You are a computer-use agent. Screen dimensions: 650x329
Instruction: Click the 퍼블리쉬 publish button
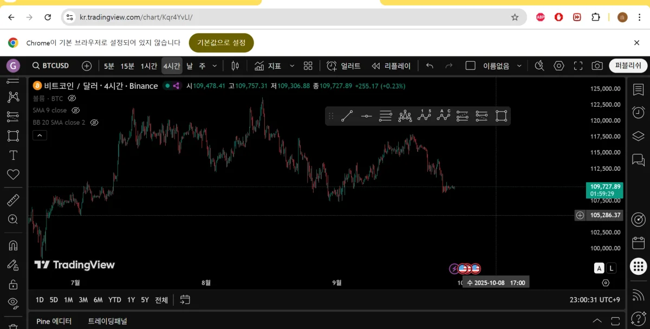tap(628, 66)
